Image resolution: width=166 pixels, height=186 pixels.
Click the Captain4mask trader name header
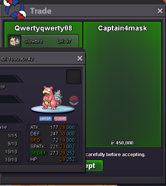click(x=122, y=28)
